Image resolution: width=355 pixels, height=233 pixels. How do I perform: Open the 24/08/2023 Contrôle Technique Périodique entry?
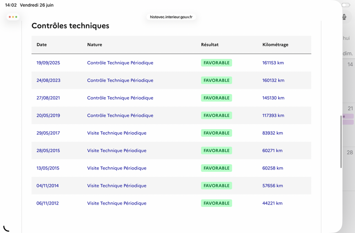[x=120, y=80]
